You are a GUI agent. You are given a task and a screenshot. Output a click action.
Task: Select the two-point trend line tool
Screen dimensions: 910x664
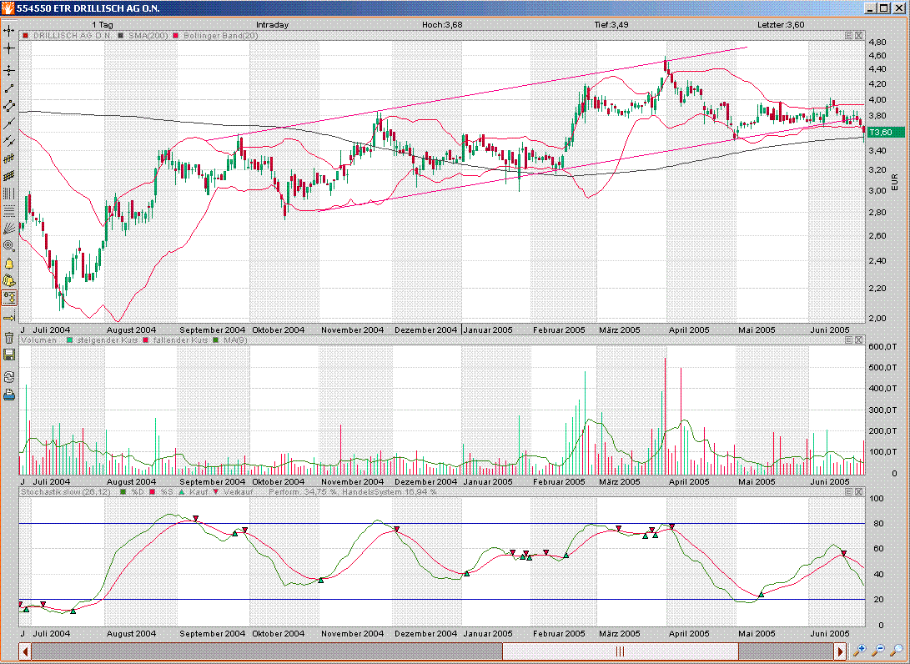coord(9,88)
